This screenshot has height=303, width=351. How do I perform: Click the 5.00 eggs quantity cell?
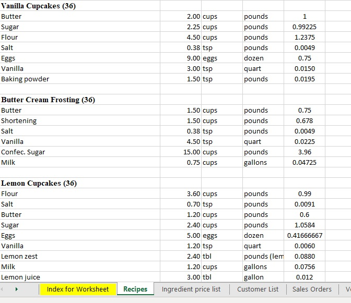[x=181, y=235]
